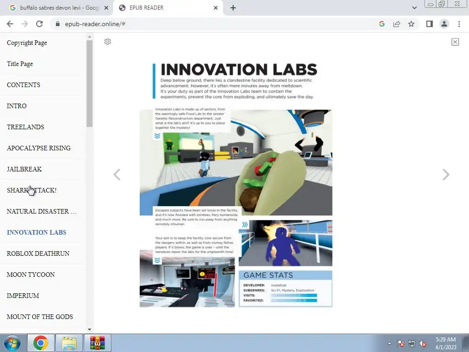This screenshot has height=352, width=469.
Task: Click the sidebar scrollbar thumb
Action: 89,83
